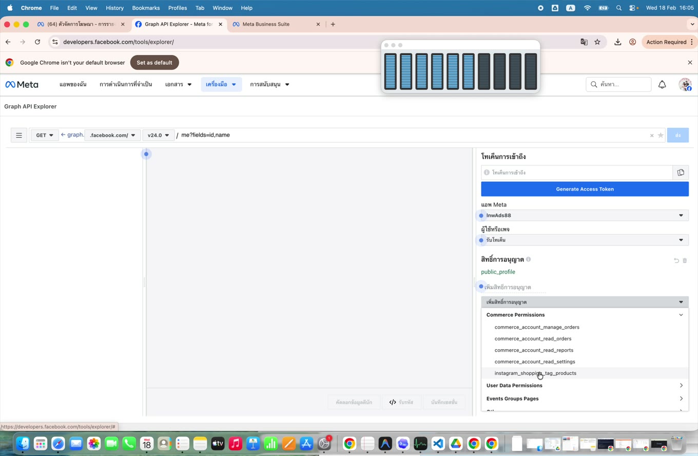Screen dimensions: 698x456
Task: Go back in Chrome
Action: [8, 42]
